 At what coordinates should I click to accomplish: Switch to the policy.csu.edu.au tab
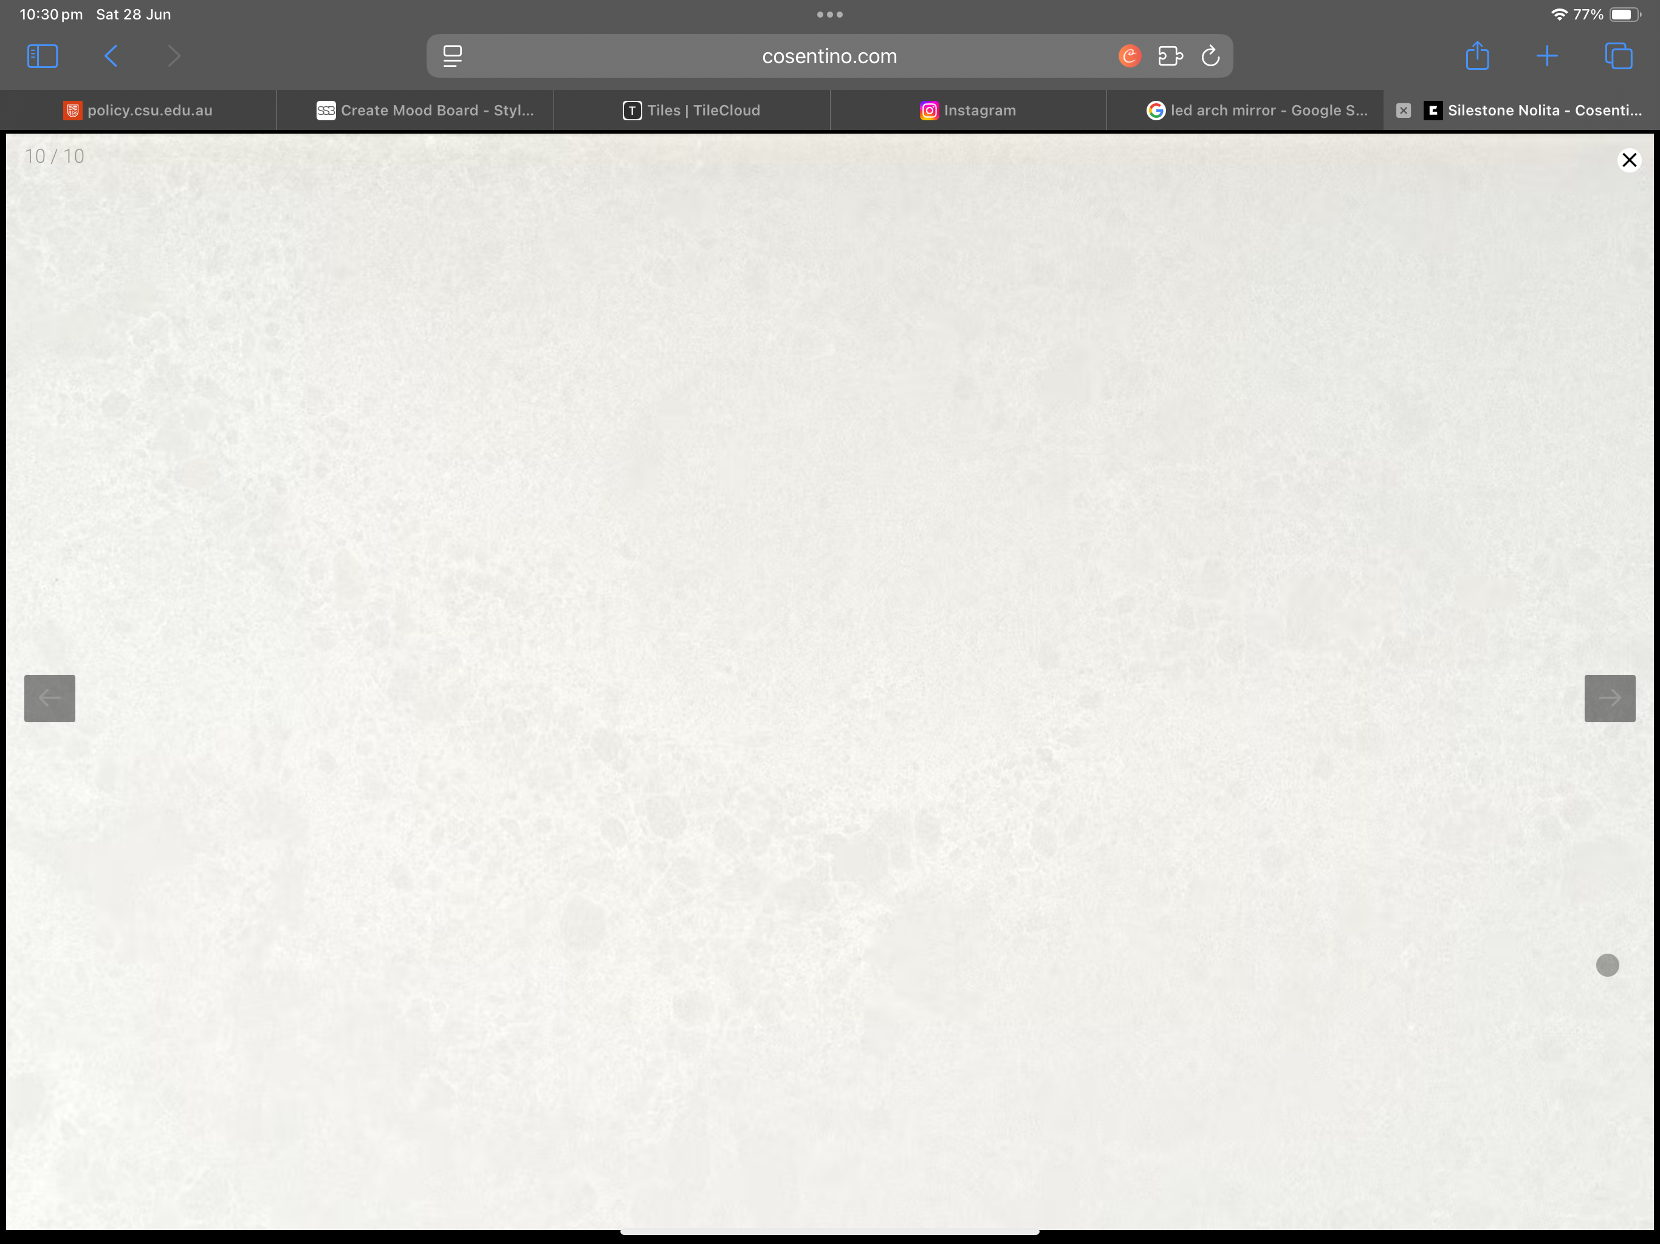[138, 111]
